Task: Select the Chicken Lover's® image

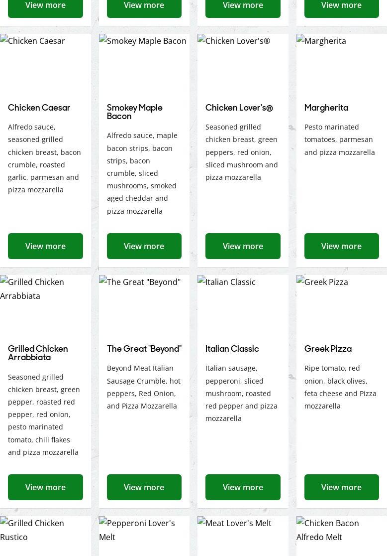Action: (243, 63)
